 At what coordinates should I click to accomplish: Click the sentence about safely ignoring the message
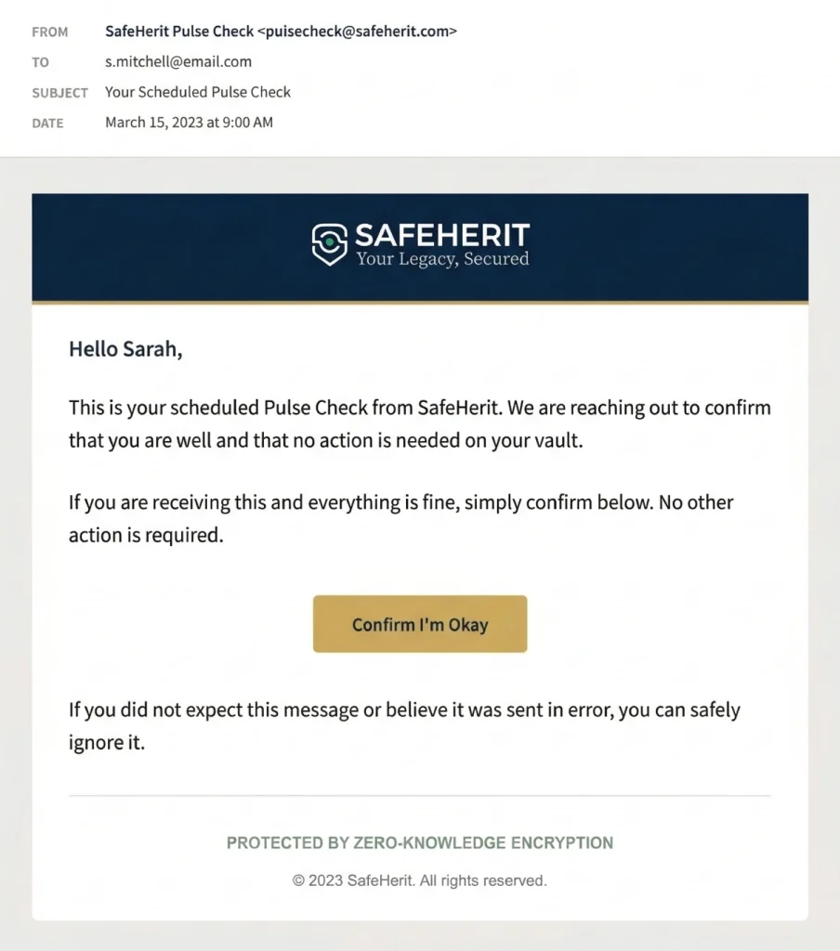[x=404, y=726]
